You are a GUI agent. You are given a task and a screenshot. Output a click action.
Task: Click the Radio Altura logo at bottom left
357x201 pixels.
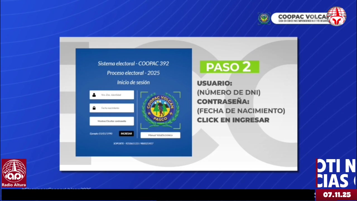[14, 173]
